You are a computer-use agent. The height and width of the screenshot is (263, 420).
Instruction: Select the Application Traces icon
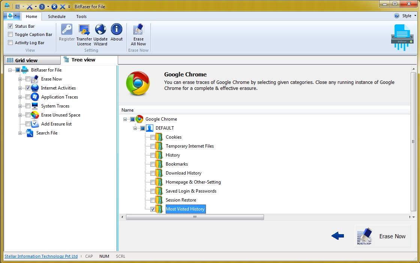[x=35, y=97]
